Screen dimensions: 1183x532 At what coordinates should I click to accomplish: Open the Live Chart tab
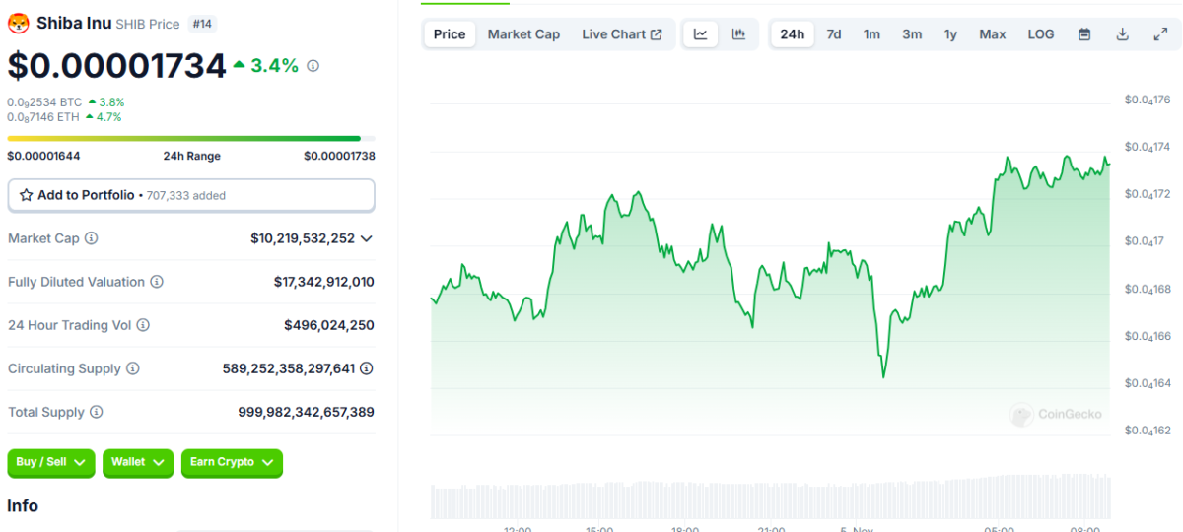click(x=621, y=34)
